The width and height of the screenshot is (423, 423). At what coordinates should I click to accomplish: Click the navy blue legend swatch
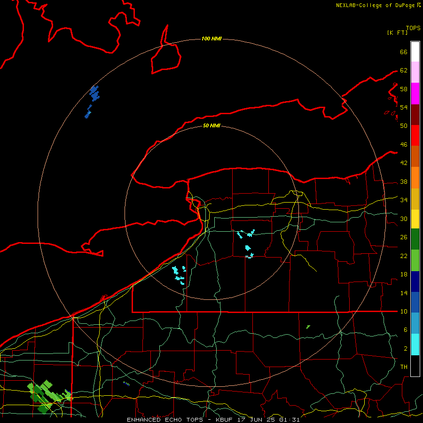(x=415, y=282)
